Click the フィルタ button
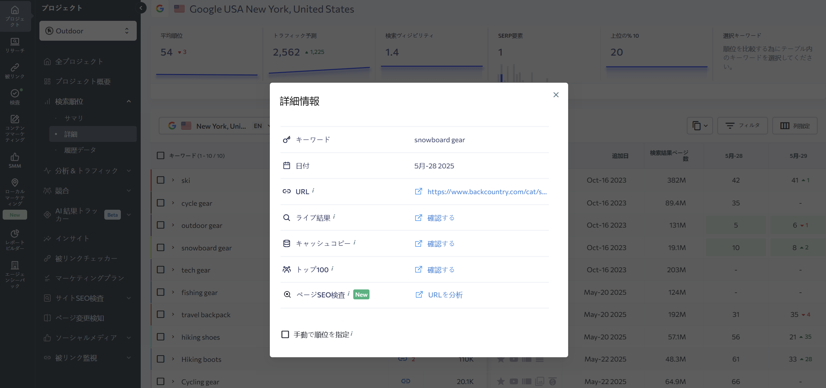The width and height of the screenshot is (826, 388). click(742, 126)
